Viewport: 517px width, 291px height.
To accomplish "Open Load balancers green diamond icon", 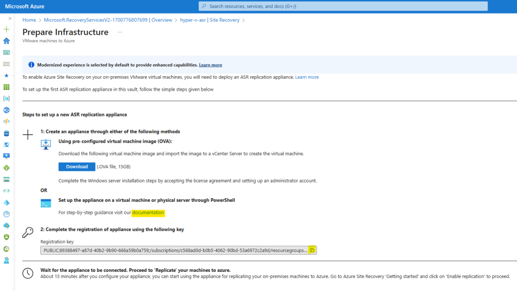I will click(6, 168).
